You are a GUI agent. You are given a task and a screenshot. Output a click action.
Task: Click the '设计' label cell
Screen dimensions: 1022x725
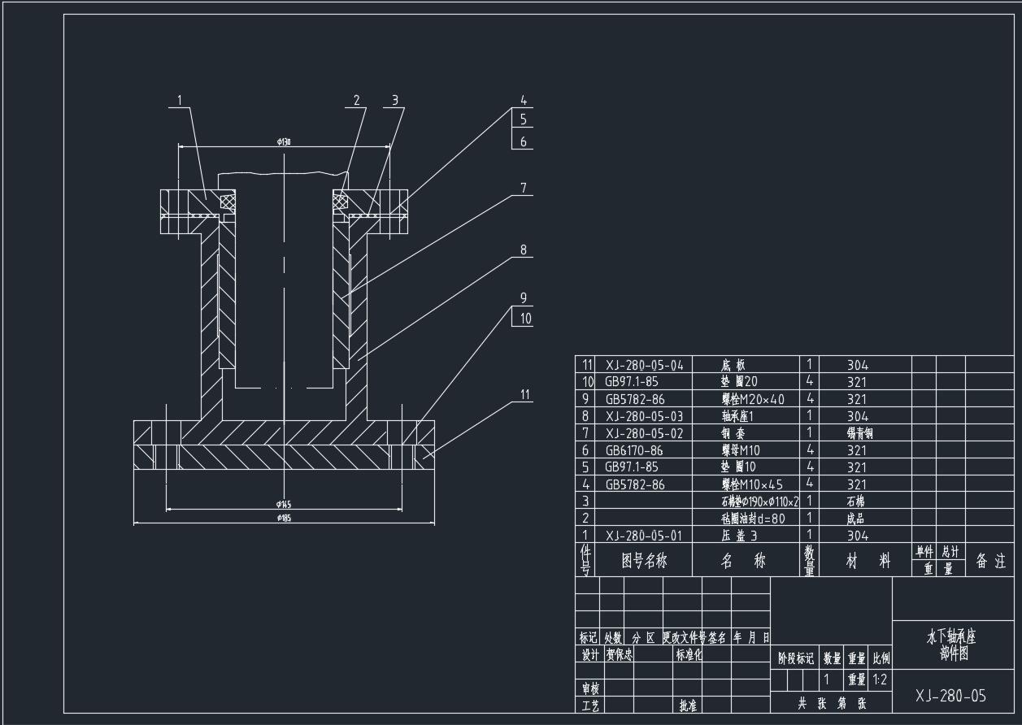(x=589, y=654)
